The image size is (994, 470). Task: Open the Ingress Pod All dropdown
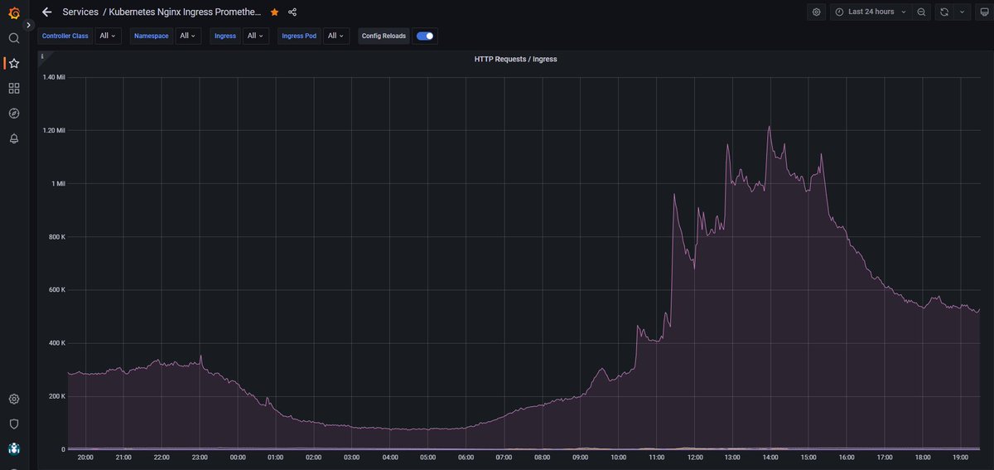point(335,36)
